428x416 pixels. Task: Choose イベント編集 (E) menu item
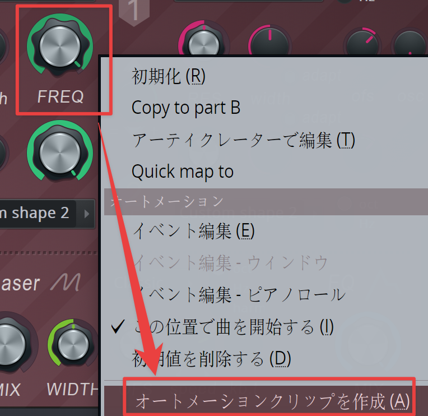[193, 231]
